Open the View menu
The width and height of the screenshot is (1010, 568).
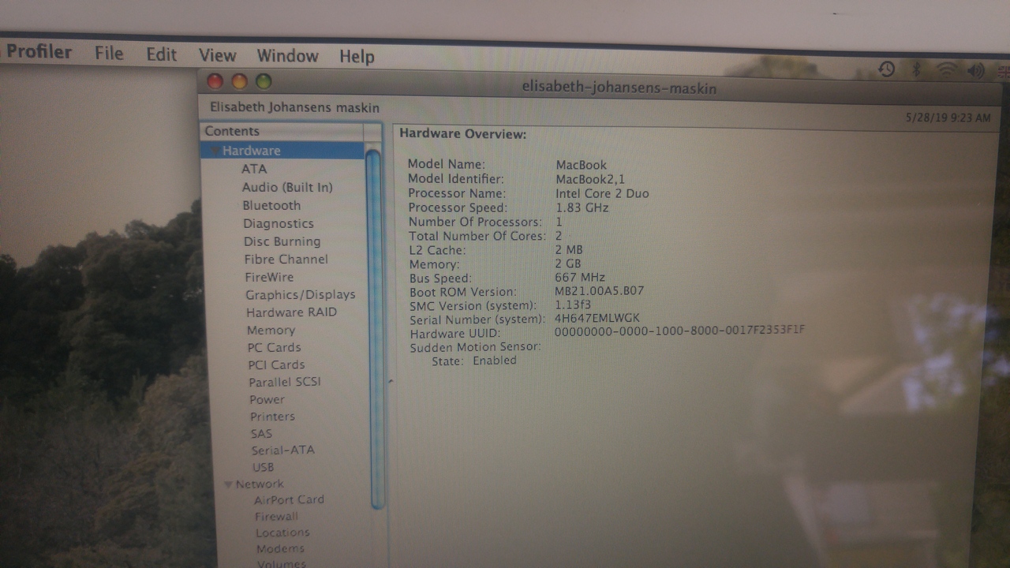point(217,55)
